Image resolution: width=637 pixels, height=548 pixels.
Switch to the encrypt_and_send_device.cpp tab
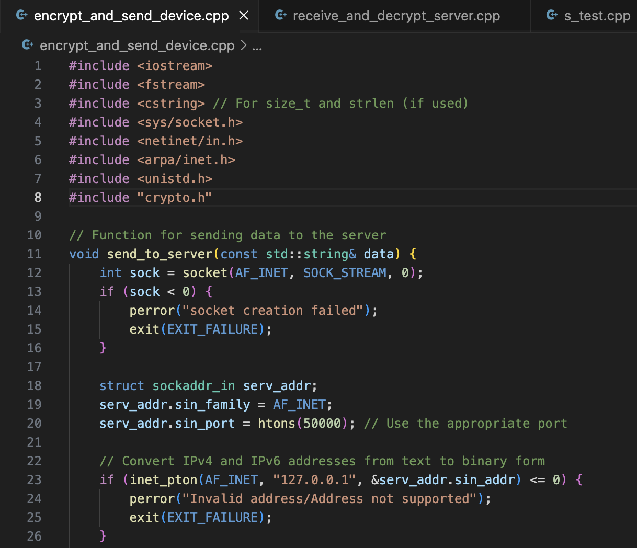[x=131, y=16]
